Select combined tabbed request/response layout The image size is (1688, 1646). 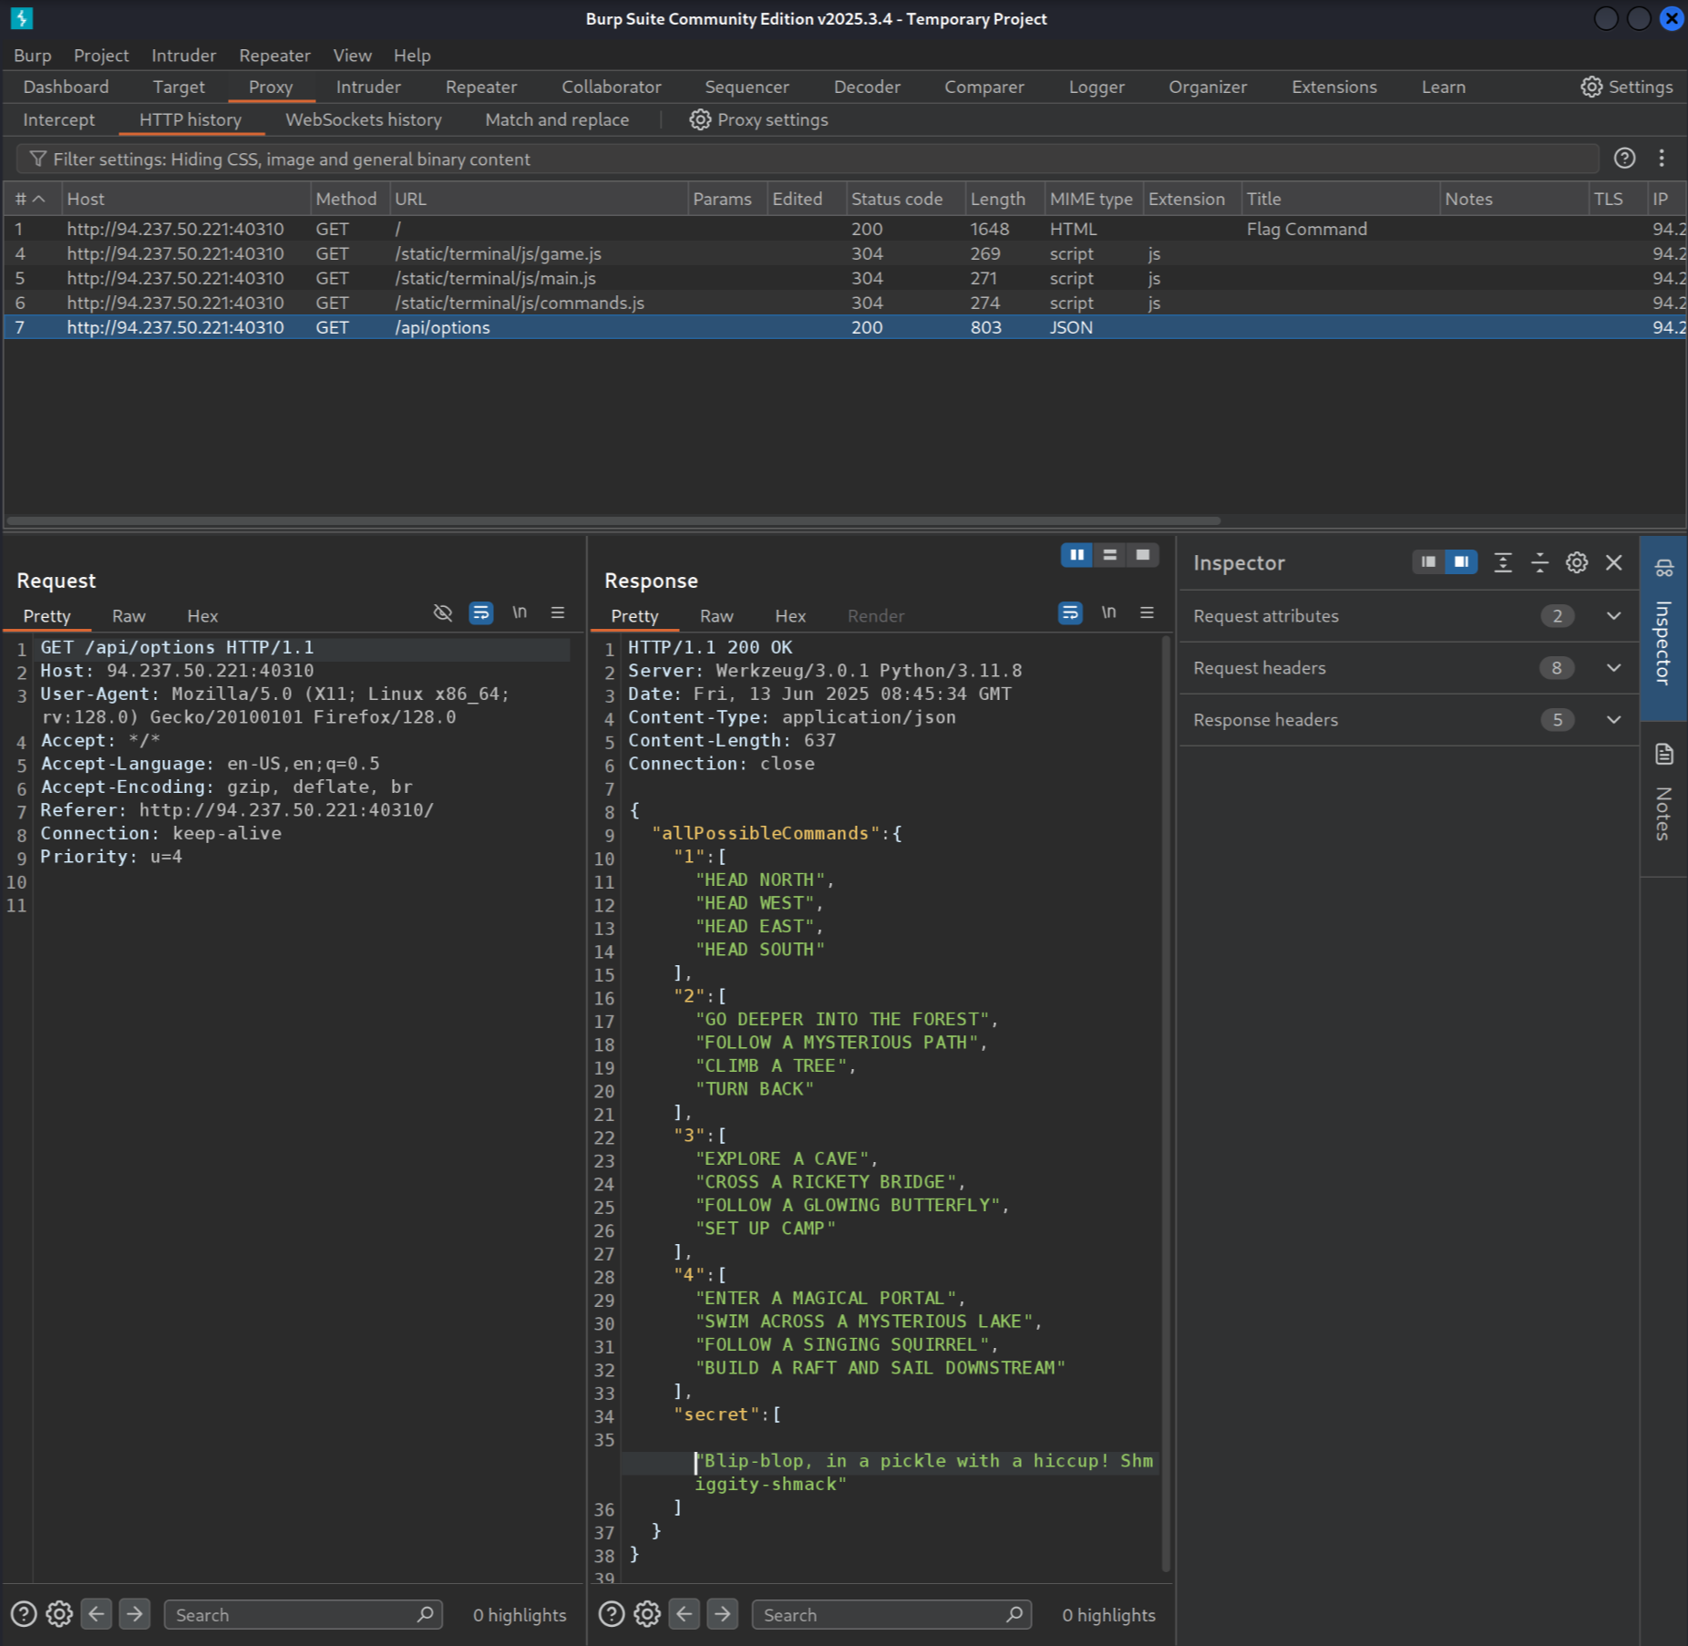[1142, 555]
